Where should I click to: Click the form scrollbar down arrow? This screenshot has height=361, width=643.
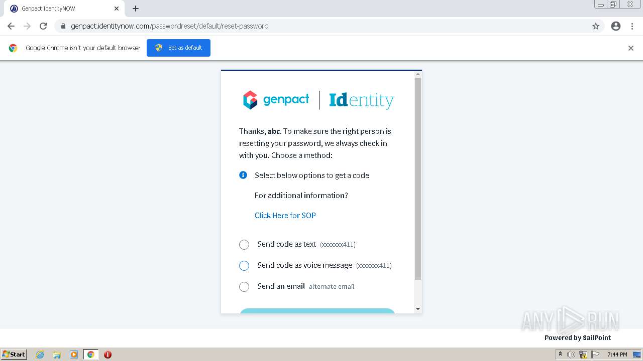pyautogui.click(x=418, y=309)
